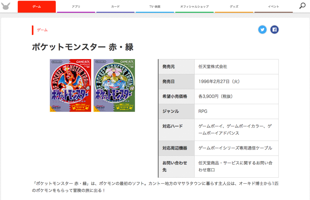Open the Green version box art image
Viewport: 310px width, 200px height.
pos(114,85)
